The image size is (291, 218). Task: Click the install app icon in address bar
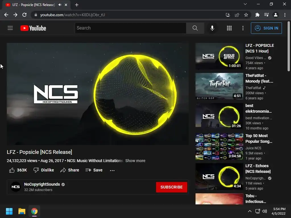pos(228,15)
